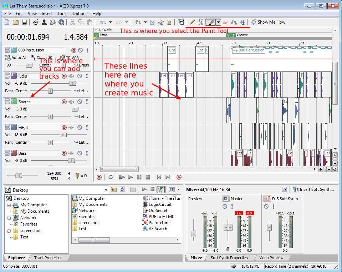Viewport: 342px width, 272px height.
Task: Switch to the Track Properties tab
Action: click(48, 258)
